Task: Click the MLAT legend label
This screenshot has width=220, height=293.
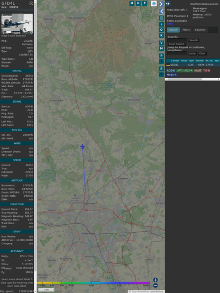Action: tap(198, 70)
